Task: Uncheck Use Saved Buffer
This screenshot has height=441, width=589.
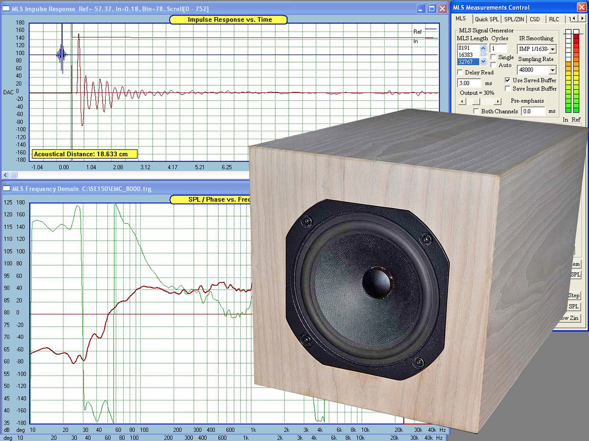Action: point(508,80)
